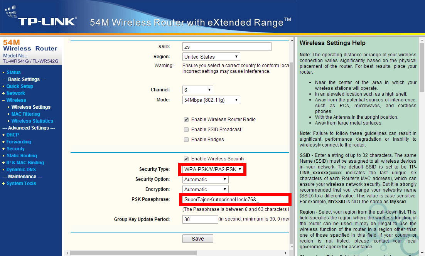Viewport: 425px width, 256px height.
Task: Toggle Enable Wireless Security checkbox
Action: coord(186,159)
